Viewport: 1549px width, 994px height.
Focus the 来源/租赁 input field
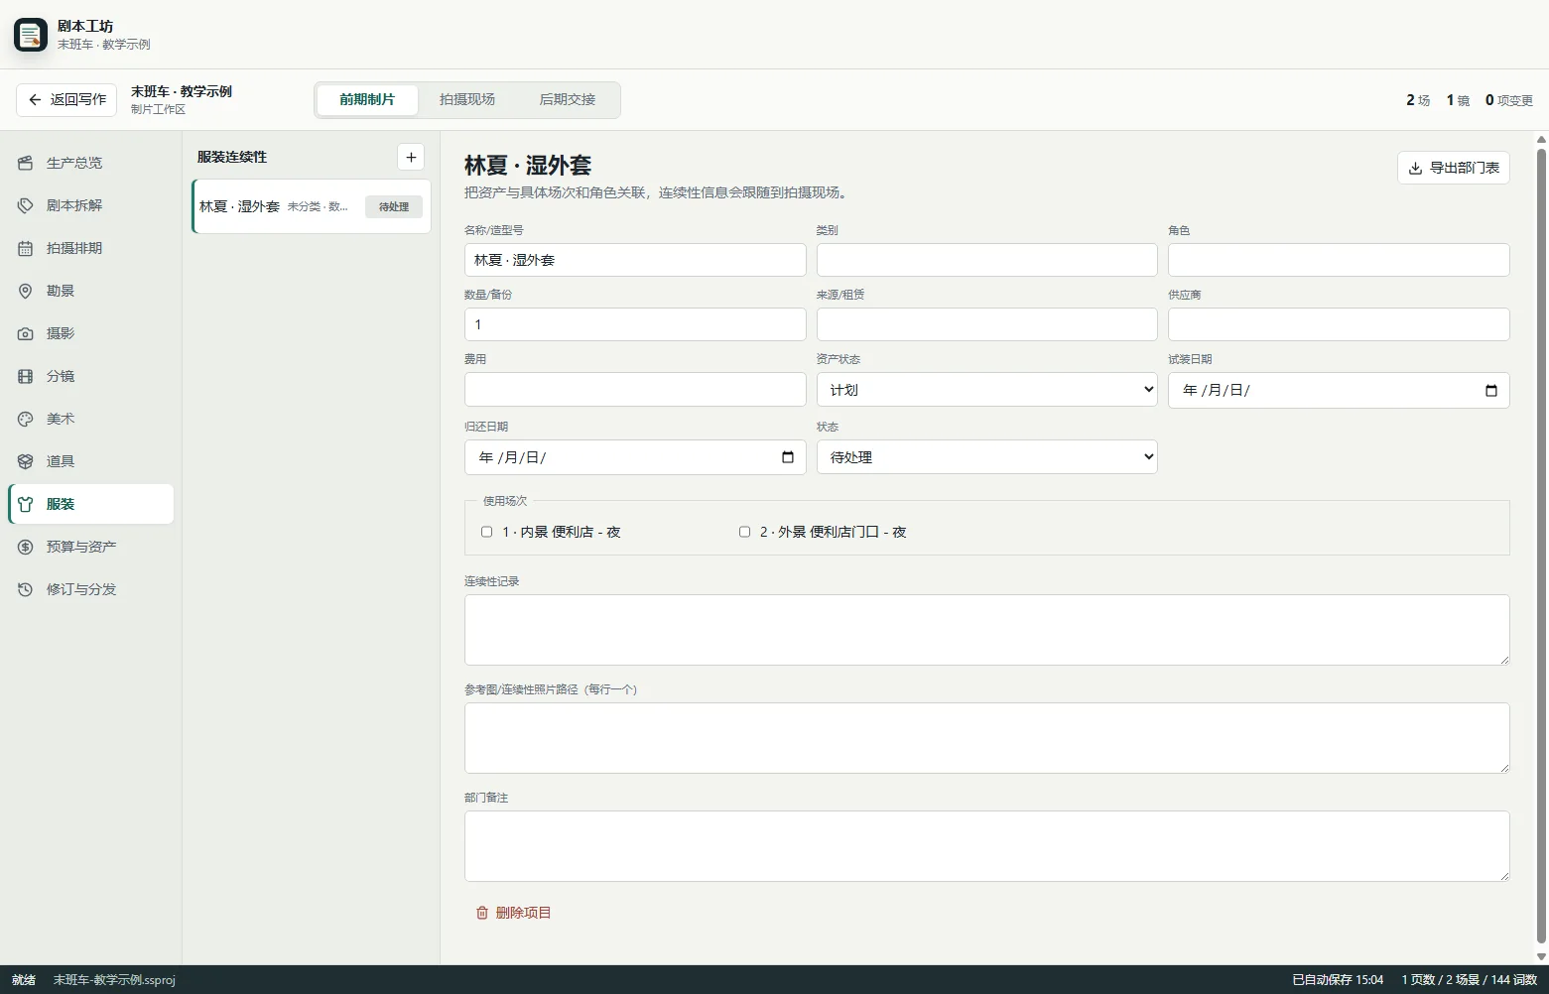(986, 324)
